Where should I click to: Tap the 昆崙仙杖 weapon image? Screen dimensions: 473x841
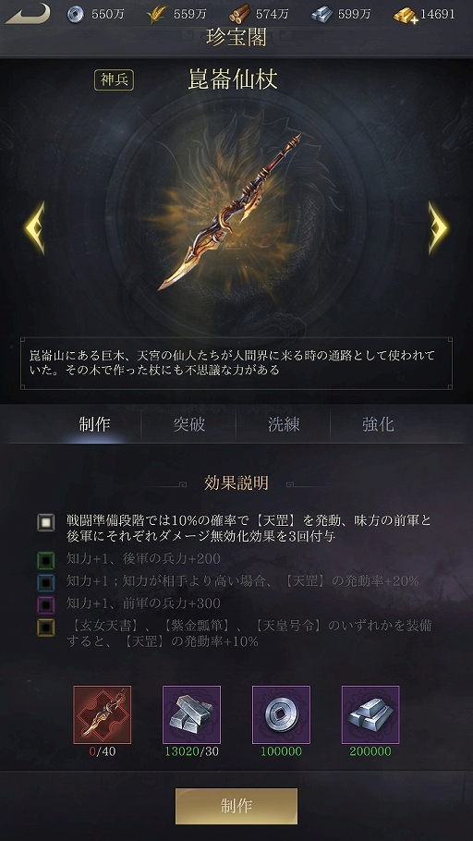coord(229,213)
